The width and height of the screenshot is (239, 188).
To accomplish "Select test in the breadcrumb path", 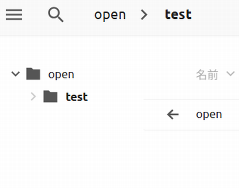I will [x=178, y=15].
